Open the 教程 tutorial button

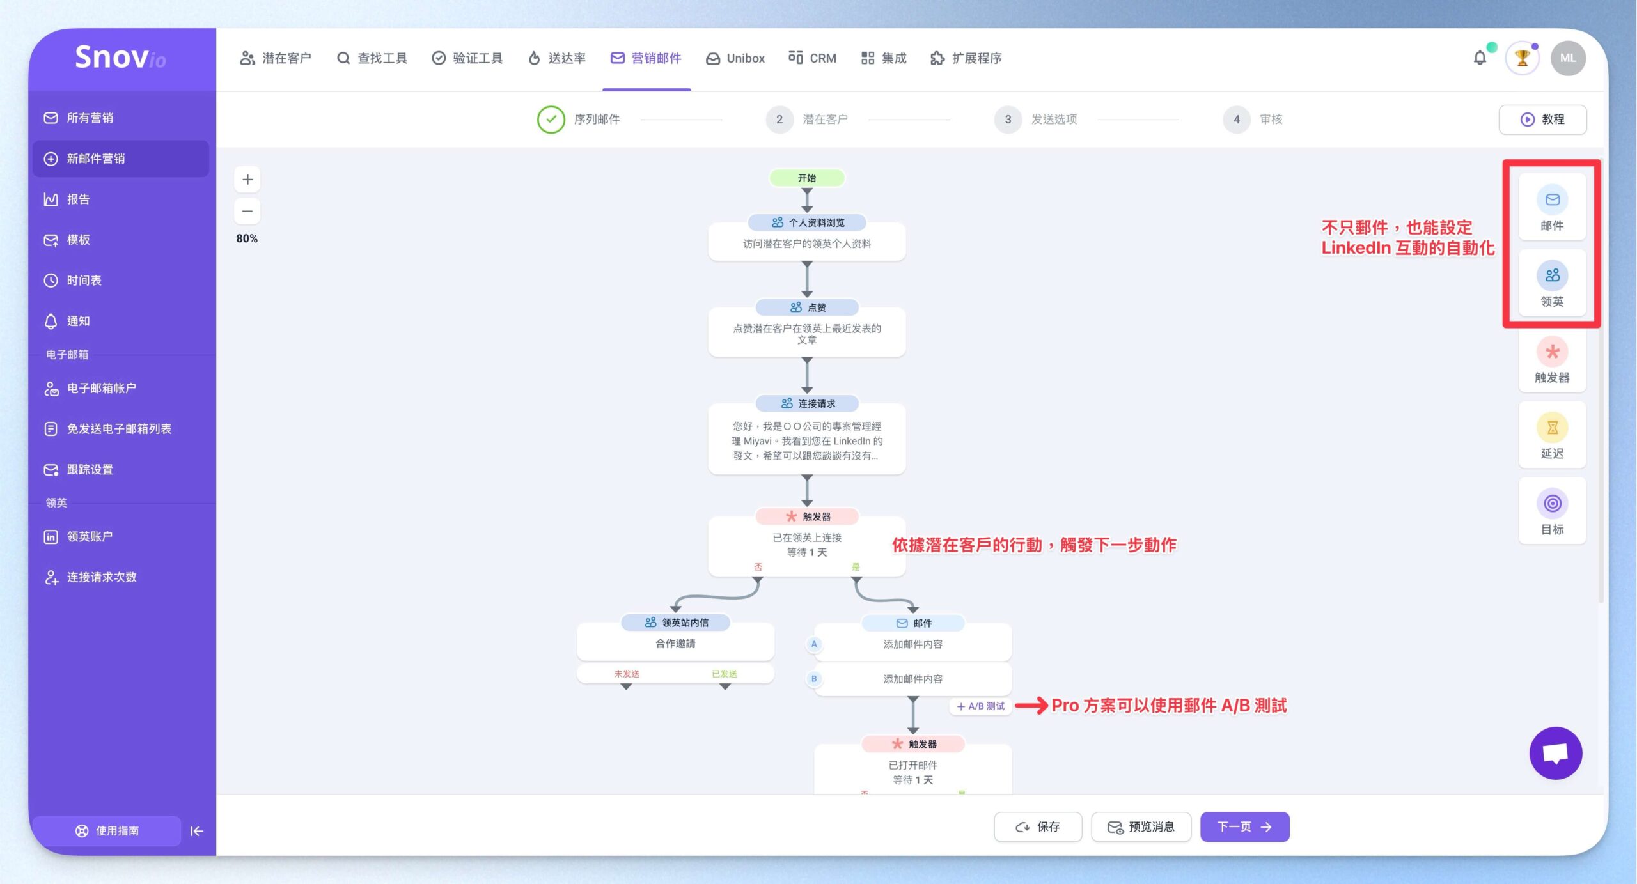coord(1542,120)
